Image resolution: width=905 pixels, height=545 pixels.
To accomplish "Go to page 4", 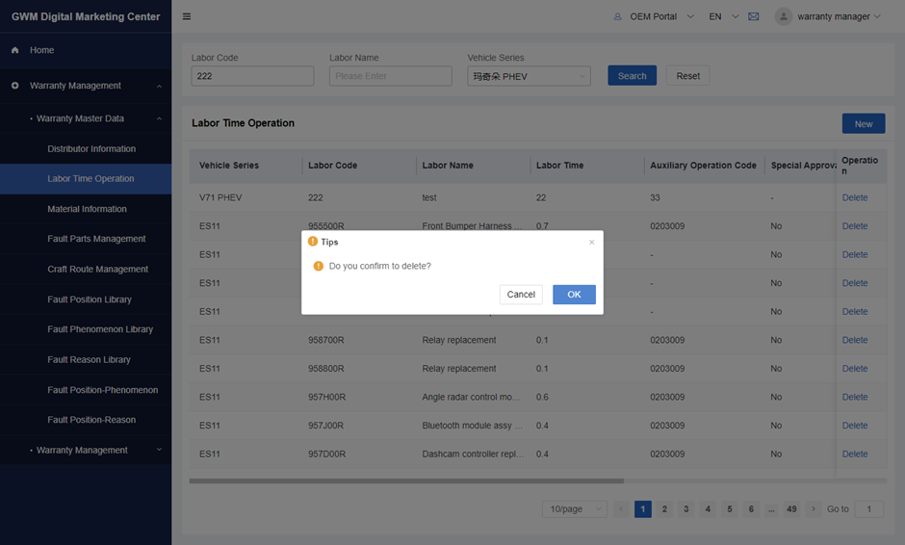I will pyautogui.click(x=708, y=508).
